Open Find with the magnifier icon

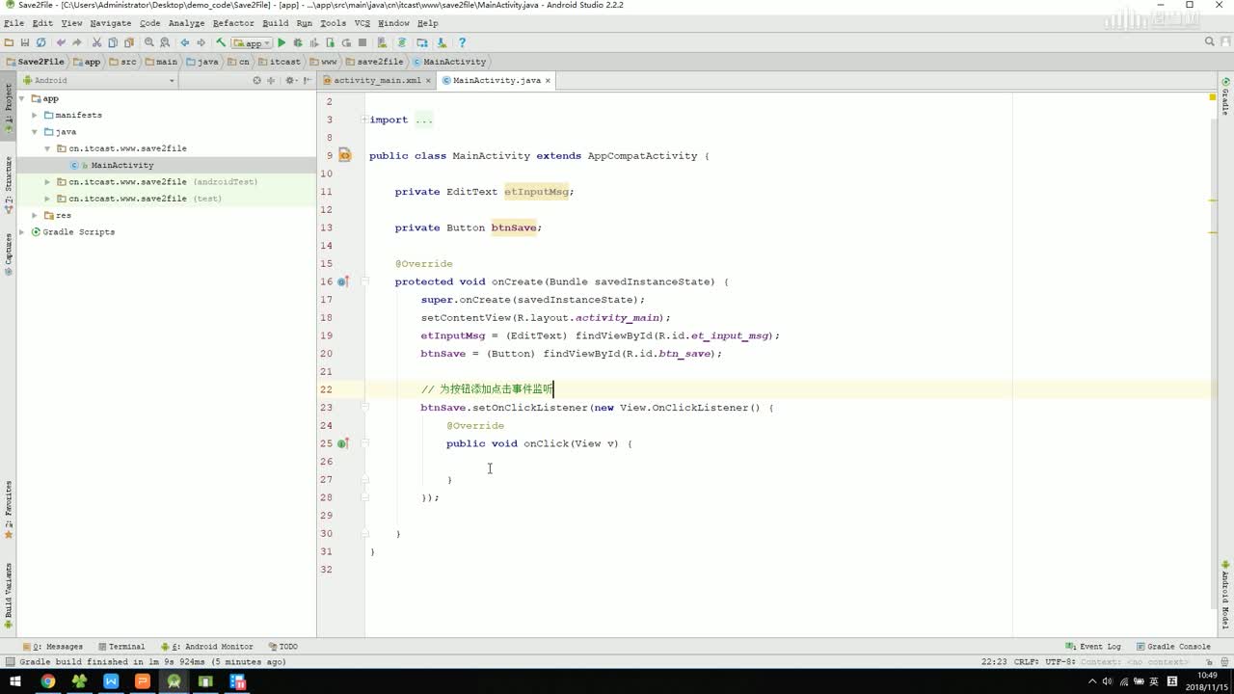pyautogui.click(x=148, y=42)
